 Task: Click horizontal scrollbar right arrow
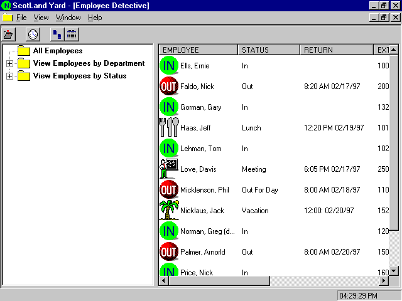coord(384,280)
